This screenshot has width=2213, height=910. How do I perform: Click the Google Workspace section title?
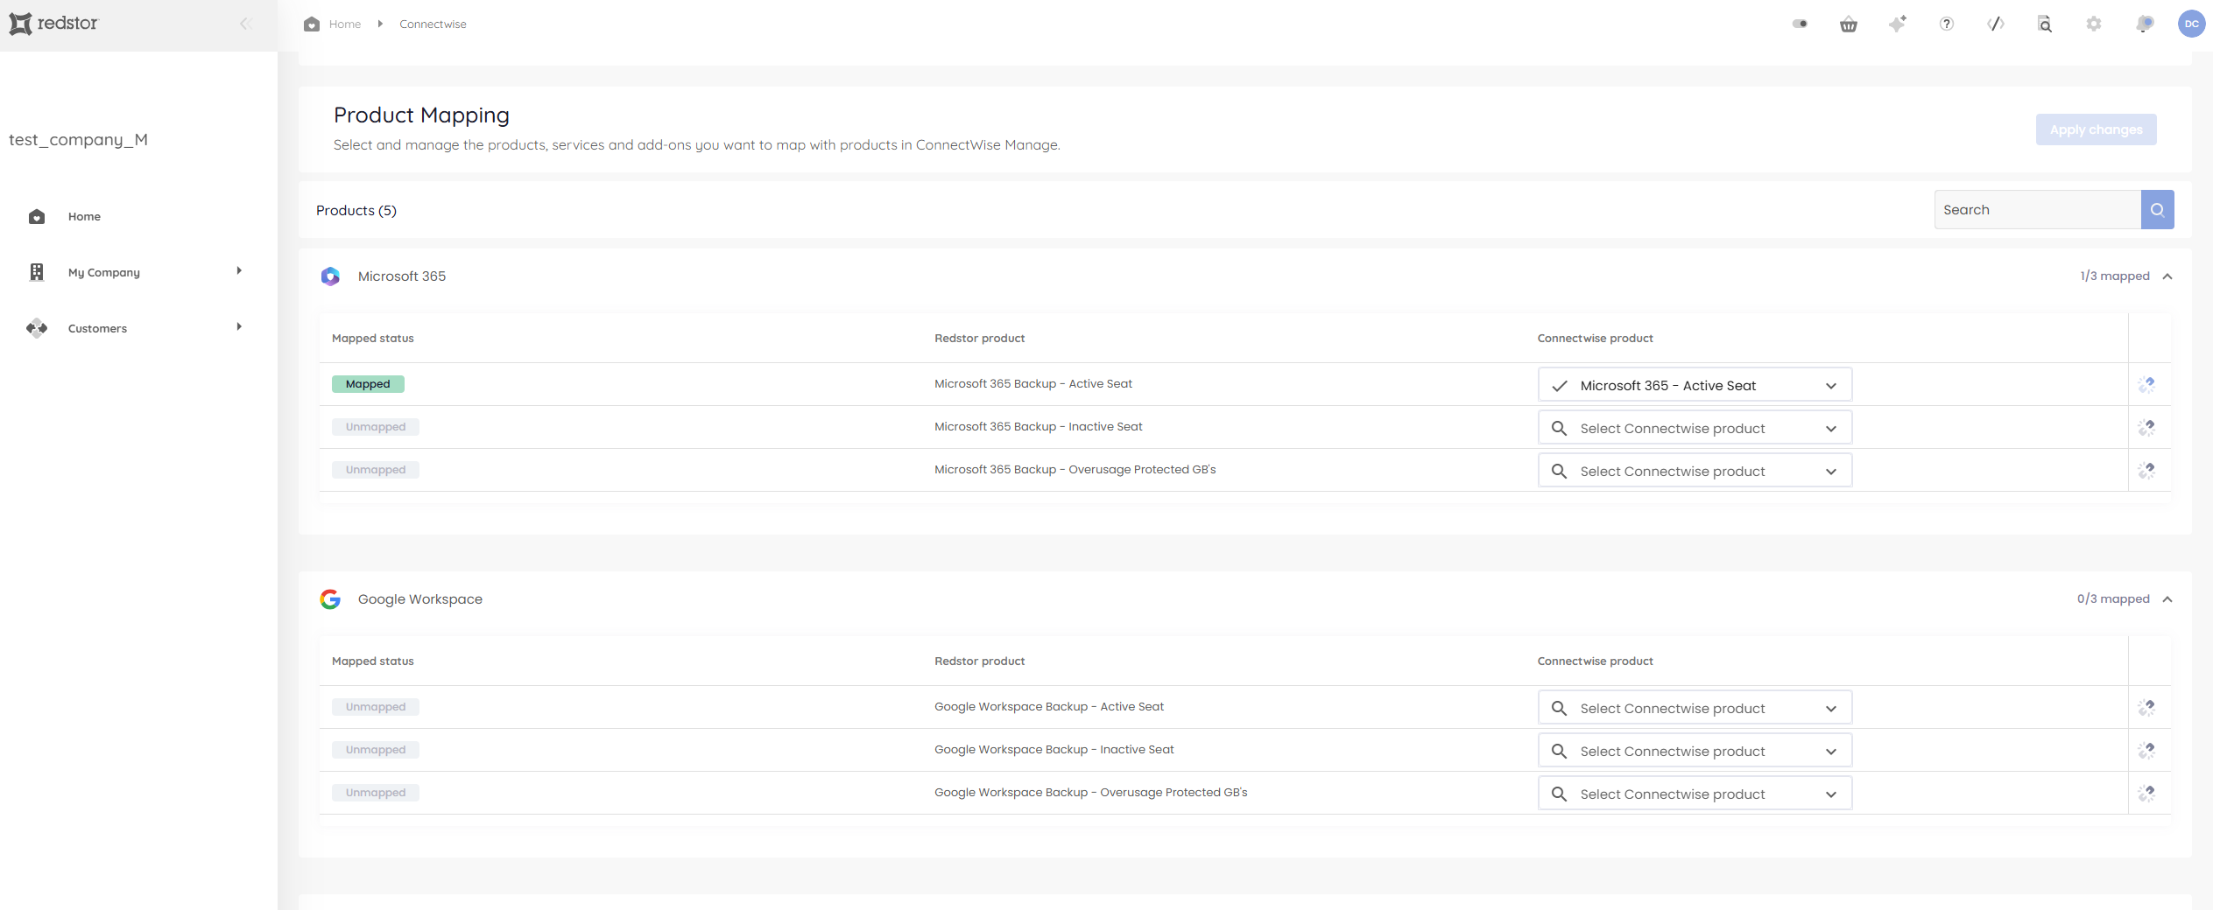coord(419,599)
